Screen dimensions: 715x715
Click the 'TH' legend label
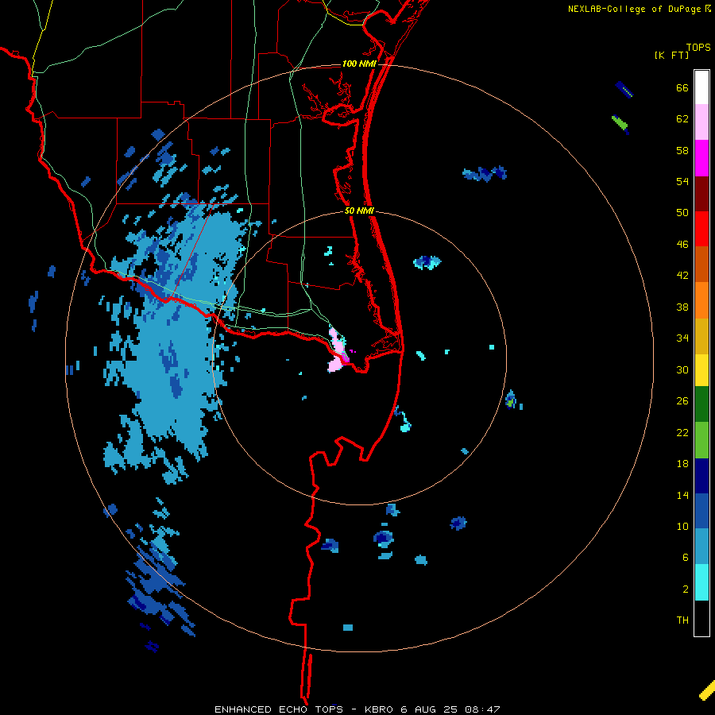point(682,620)
